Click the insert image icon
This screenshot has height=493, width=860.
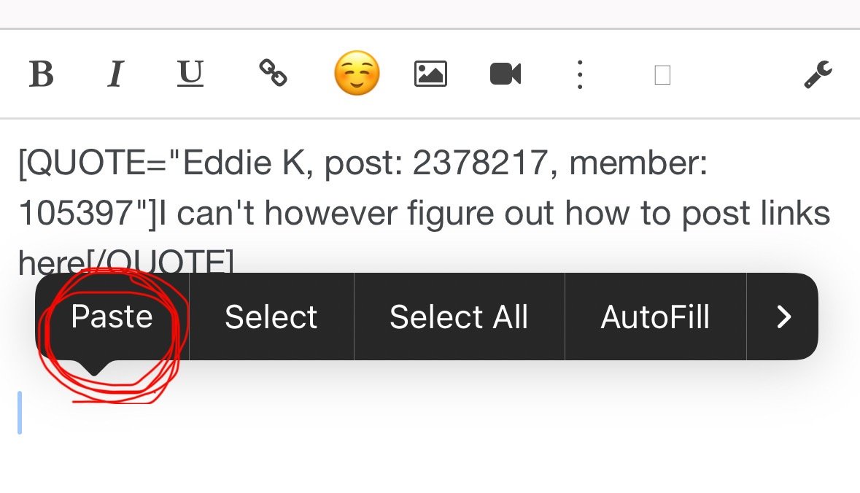430,74
